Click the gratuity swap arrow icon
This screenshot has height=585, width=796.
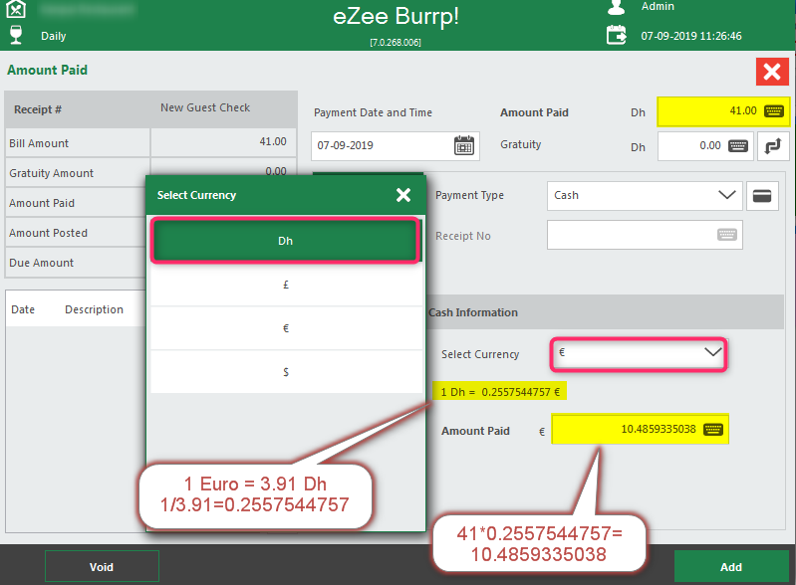(773, 146)
